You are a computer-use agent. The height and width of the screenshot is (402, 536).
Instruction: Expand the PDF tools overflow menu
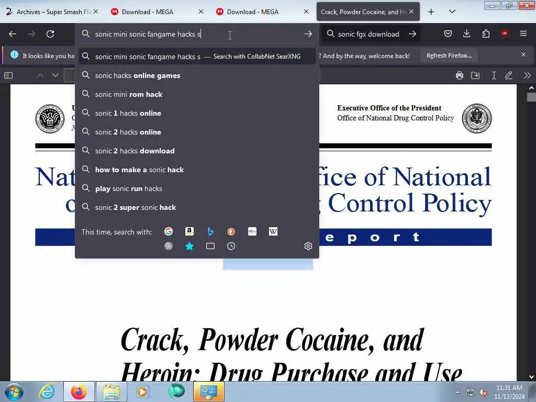527,75
